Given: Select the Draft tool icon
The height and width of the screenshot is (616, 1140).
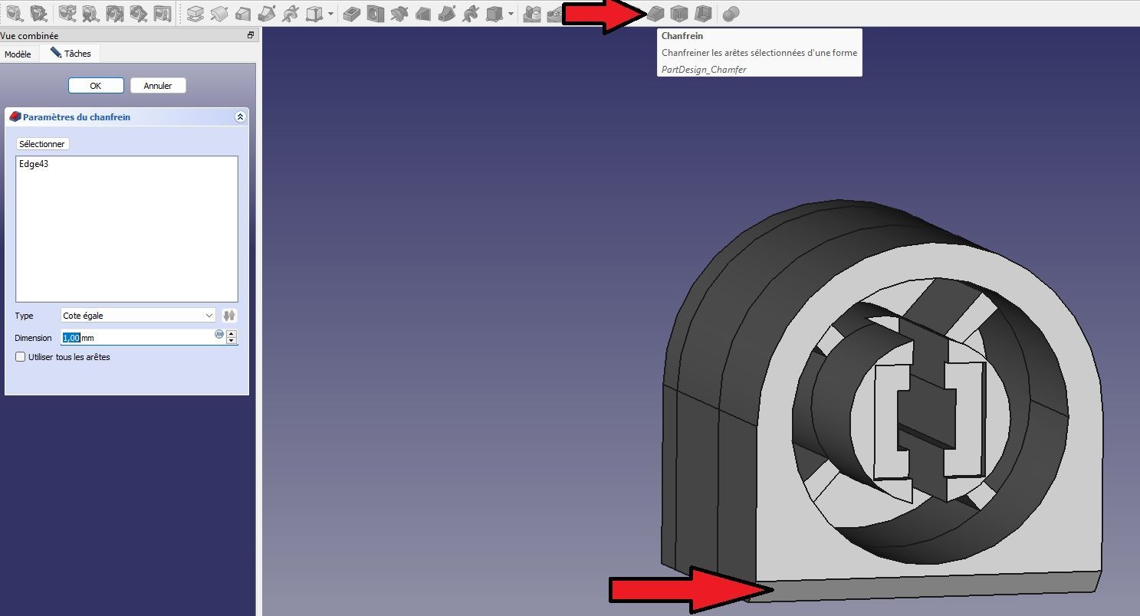Looking at the screenshot, I should pos(678,13).
